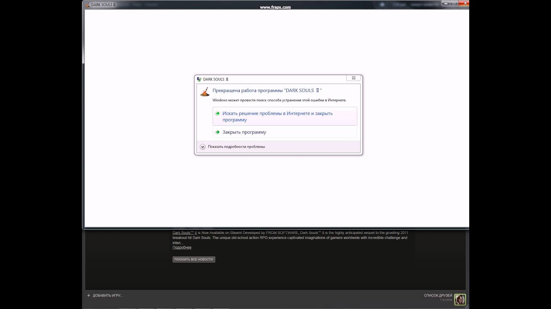Click the bonfire icon in error dialog
Image resolution: width=551 pixels, height=309 pixels.
pos(205,91)
